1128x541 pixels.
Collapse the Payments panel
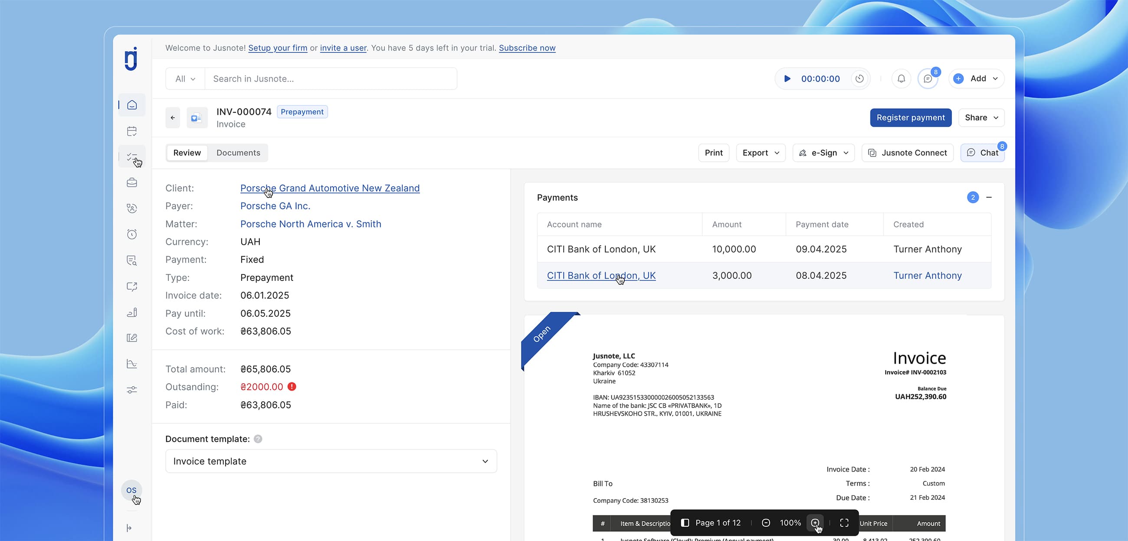[x=989, y=197]
